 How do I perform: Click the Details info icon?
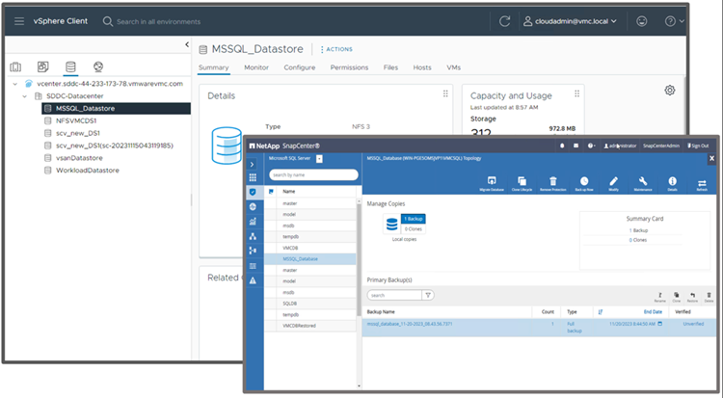pyautogui.click(x=673, y=181)
